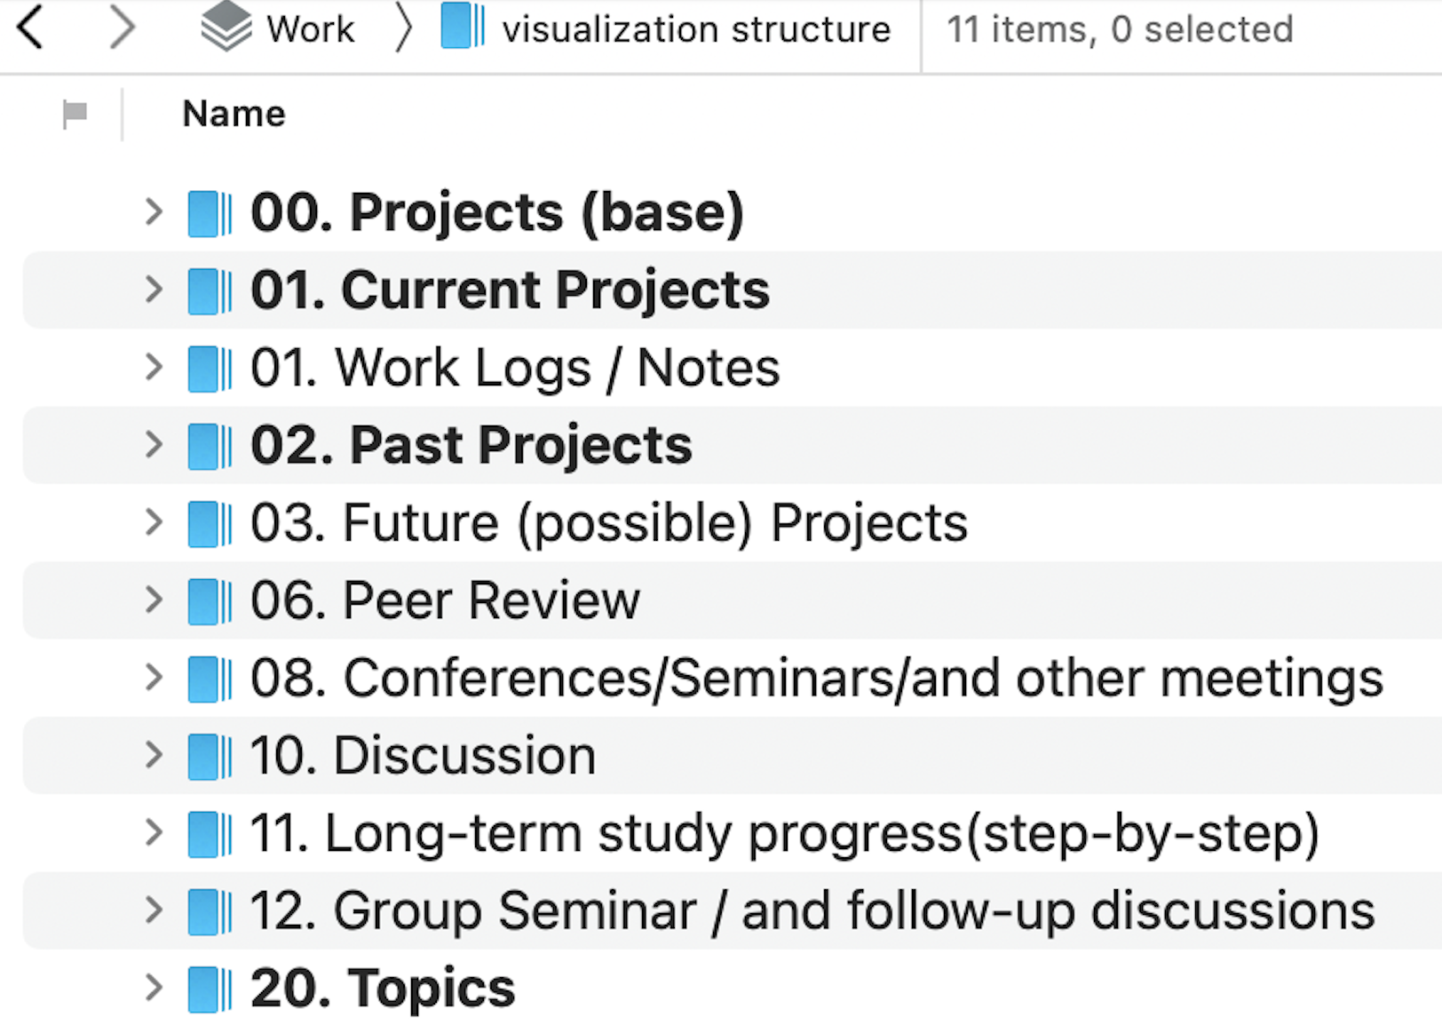Screen dimensions: 1442x1025
Task: Expand 08. Conferences/Seminars/and other meetings
Action: tap(154, 677)
